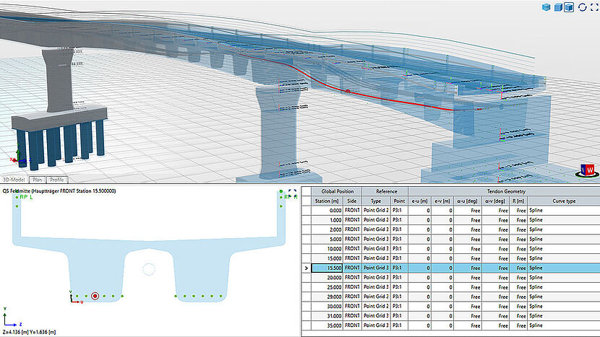Image resolution: width=600 pixels, height=337 pixels.
Task: Click the dashed circle in the cross-section
Action: tap(148, 269)
